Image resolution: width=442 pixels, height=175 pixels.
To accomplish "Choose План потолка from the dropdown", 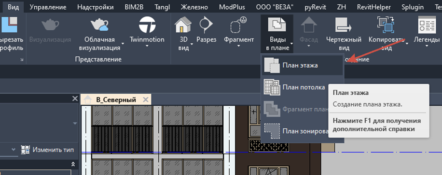I will click(295, 87).
